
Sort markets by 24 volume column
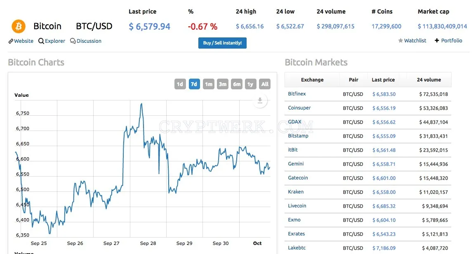428,80
